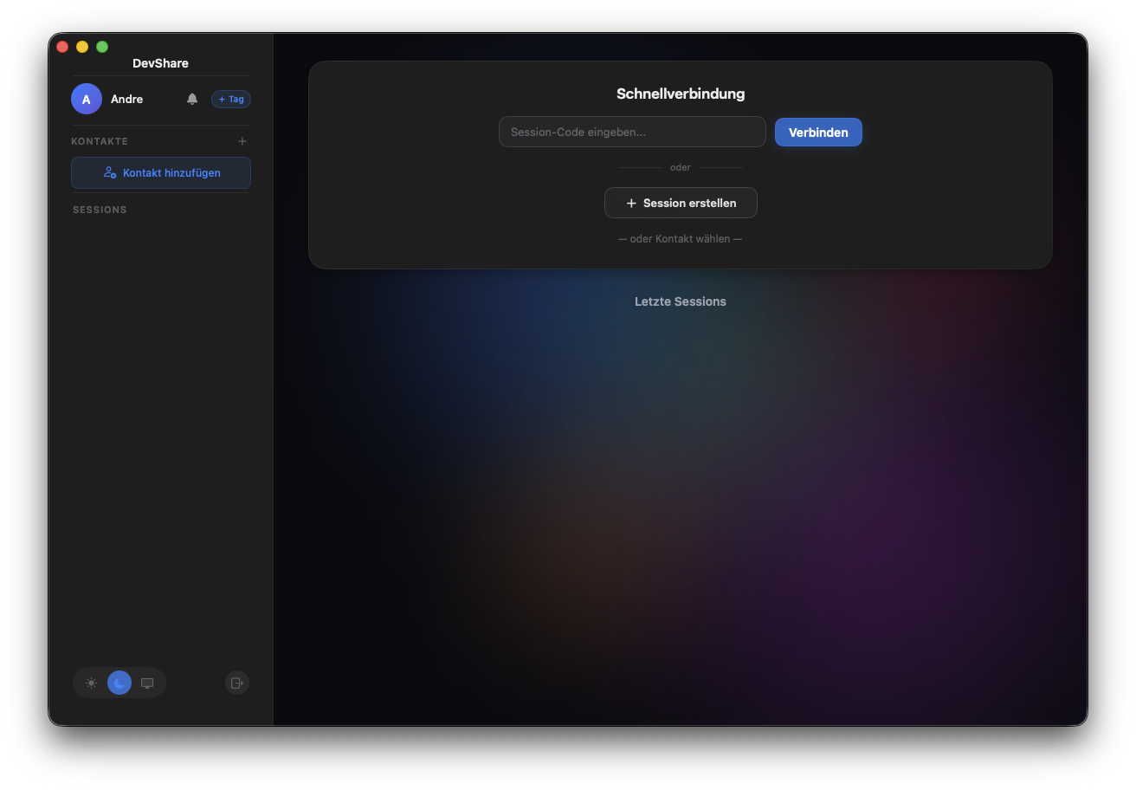Open Andre's avatar circle

[86, 99]
